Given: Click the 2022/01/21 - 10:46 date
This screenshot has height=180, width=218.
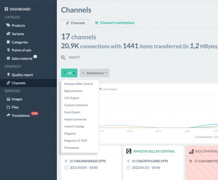Looking at the screenshot, I should tap(146, 168).
